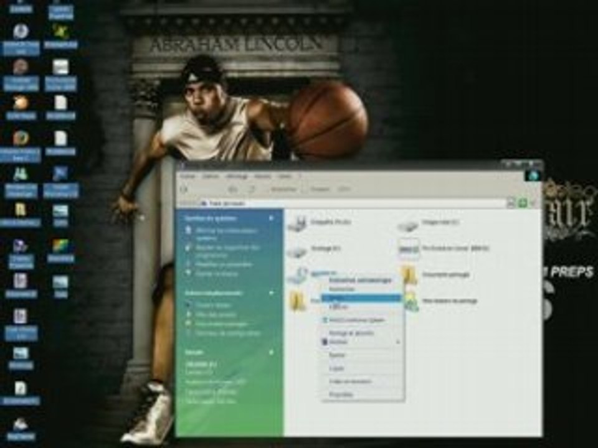The image size is (598, 448).
Task: Open the Documents partagés folder icon
Action: click(x=409, y=275)
